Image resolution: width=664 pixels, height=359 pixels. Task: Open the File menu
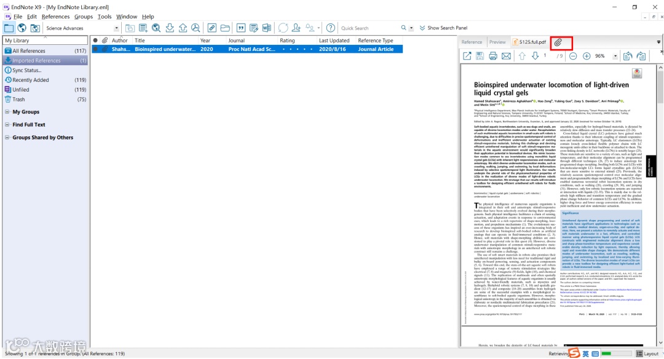(18, 17)
